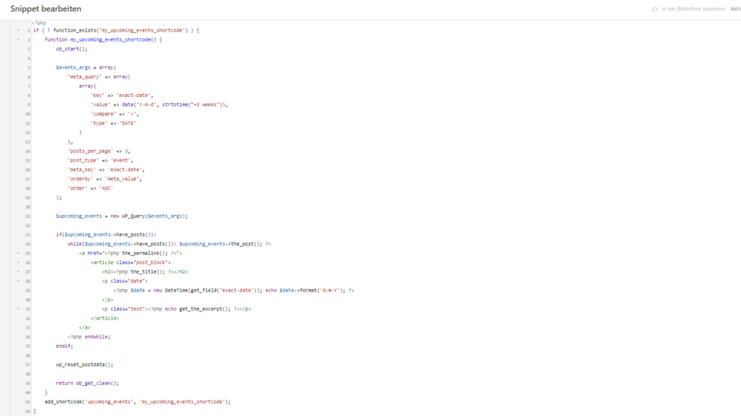Collapse the text paragraph on line 31
Image resolution: width=741 pixels, height=416 pixels.
point(18,309)
